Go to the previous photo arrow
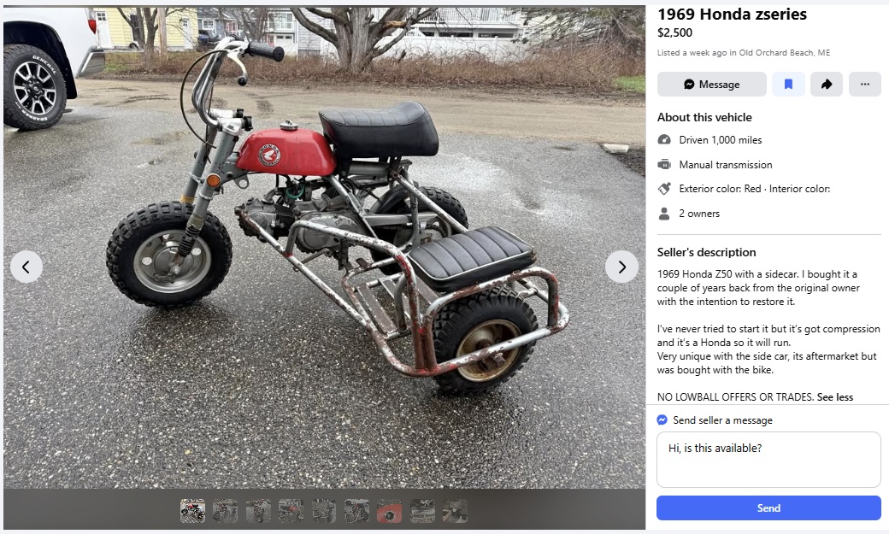The height and width of the screenshot is (534, 889). (x=26, y=267)
